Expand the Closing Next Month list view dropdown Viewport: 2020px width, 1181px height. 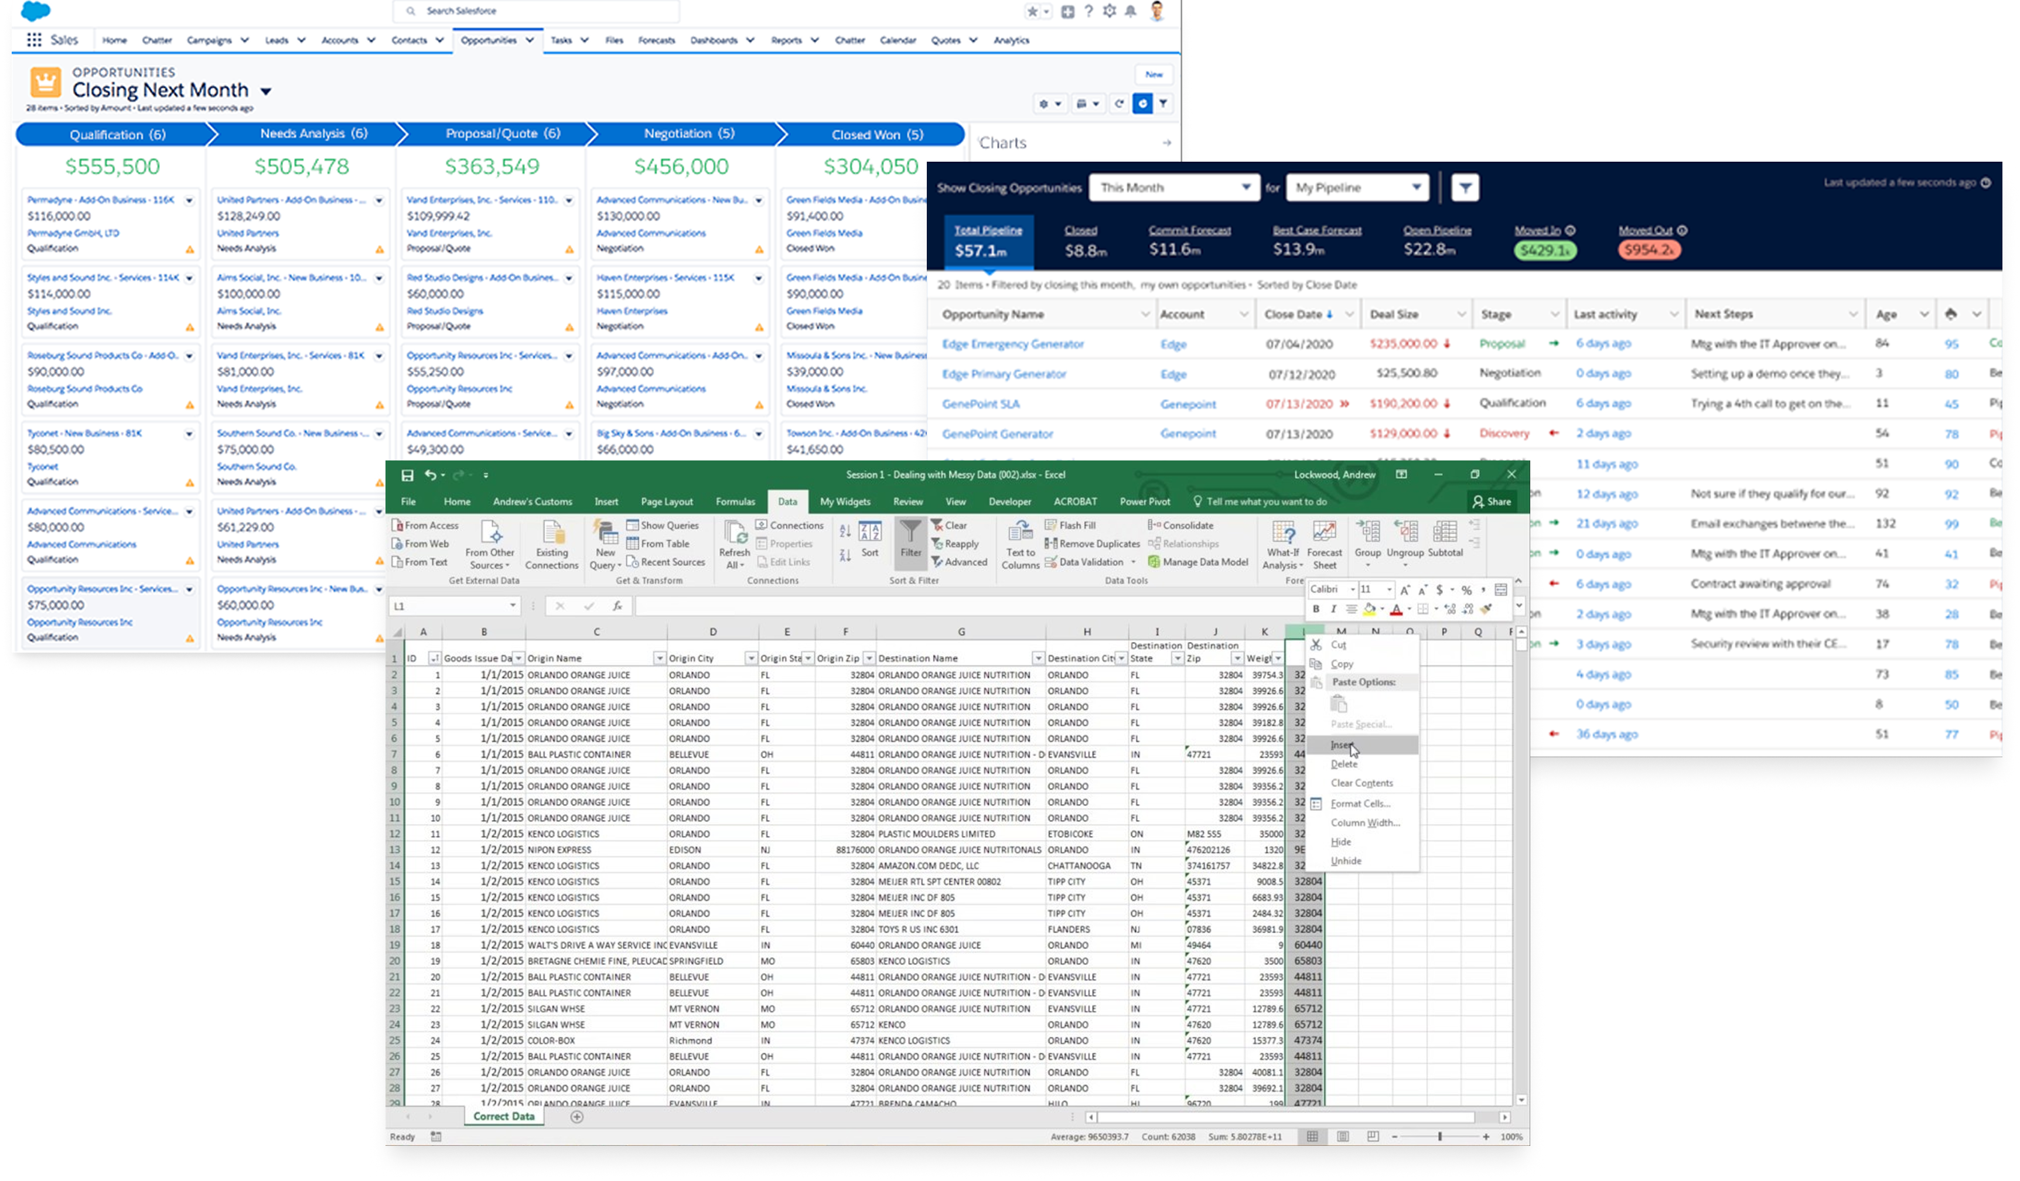point(266,91)
